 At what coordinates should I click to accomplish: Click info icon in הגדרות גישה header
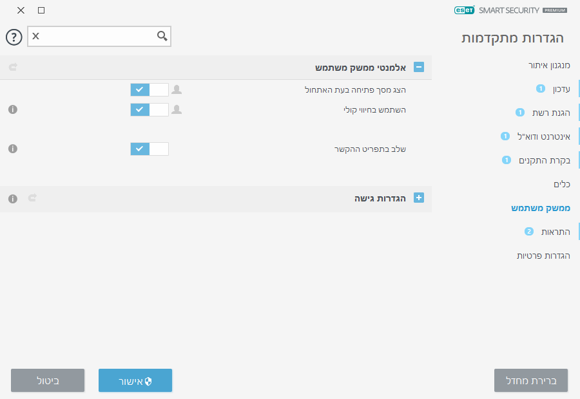coord(13,199)
